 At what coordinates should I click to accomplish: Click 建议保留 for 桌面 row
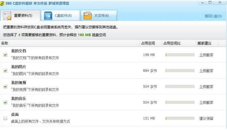click(206, 118)
